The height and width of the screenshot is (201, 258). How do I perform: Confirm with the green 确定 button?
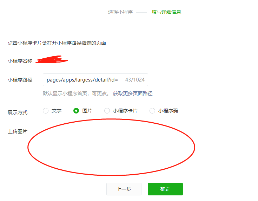pyautogui.click(x=165, y=189)
